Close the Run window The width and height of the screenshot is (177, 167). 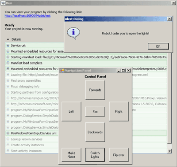click(173, 3)
